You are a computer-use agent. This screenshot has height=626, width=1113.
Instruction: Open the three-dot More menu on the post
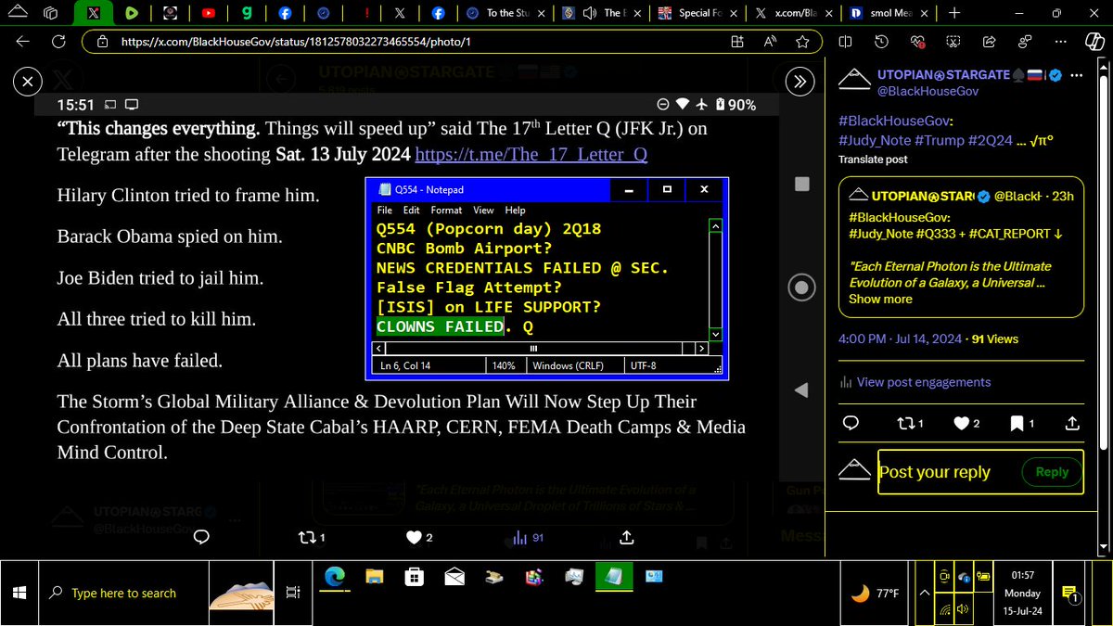point(1075,74)
